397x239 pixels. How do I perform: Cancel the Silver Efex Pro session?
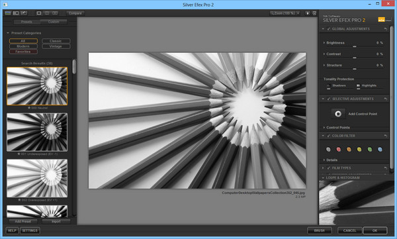point(349,230)
